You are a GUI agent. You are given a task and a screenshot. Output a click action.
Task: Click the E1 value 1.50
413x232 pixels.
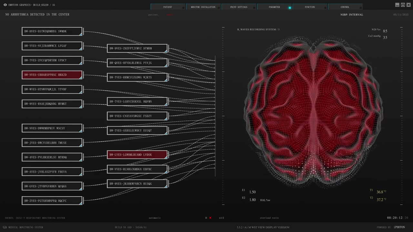(x=252, y=192)
